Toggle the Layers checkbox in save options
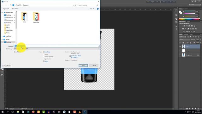The image size is (202, 114). coord(44,61)
